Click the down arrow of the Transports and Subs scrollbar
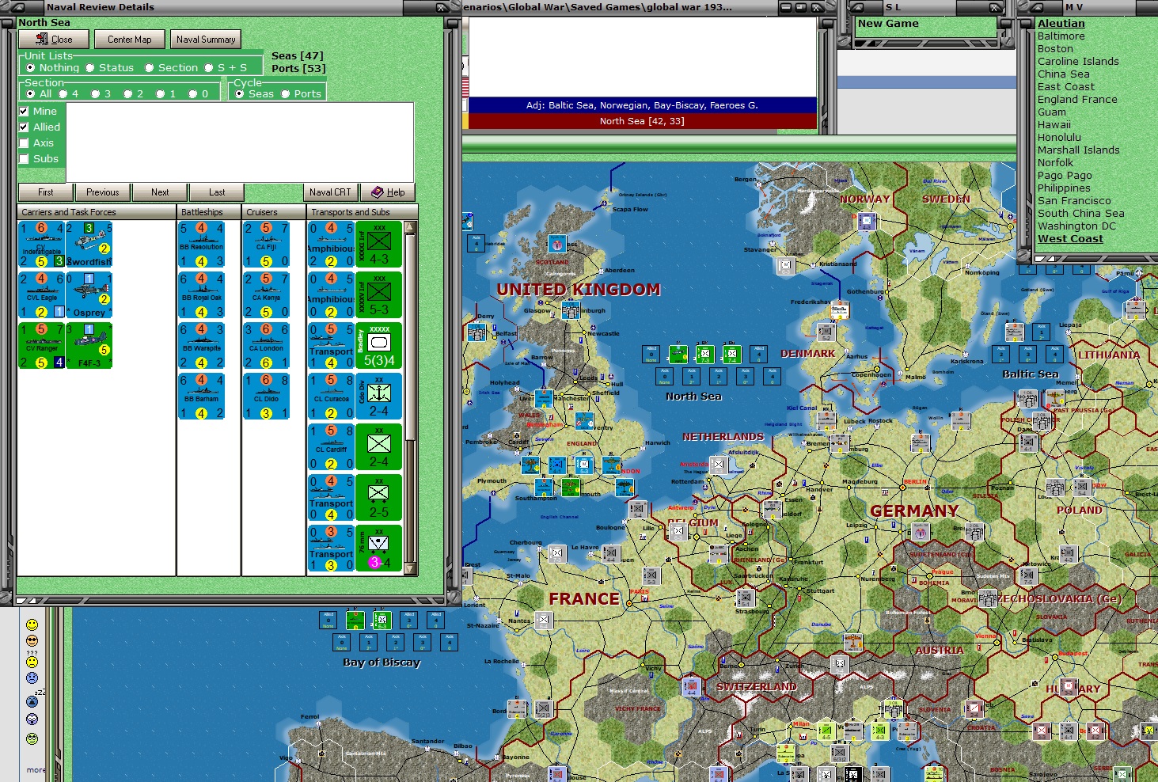Image resolution: width=1158 pixels, height=782 pixels. (410, 568)
